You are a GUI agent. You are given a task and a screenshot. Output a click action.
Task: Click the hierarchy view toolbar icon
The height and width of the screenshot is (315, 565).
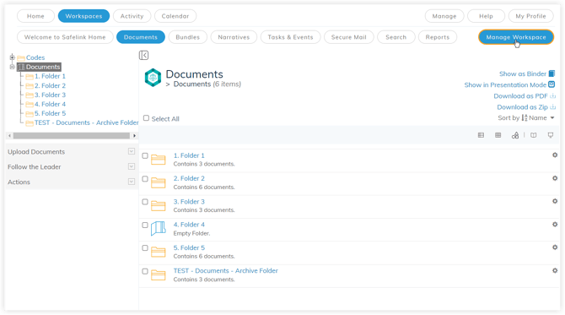(515, 135)
